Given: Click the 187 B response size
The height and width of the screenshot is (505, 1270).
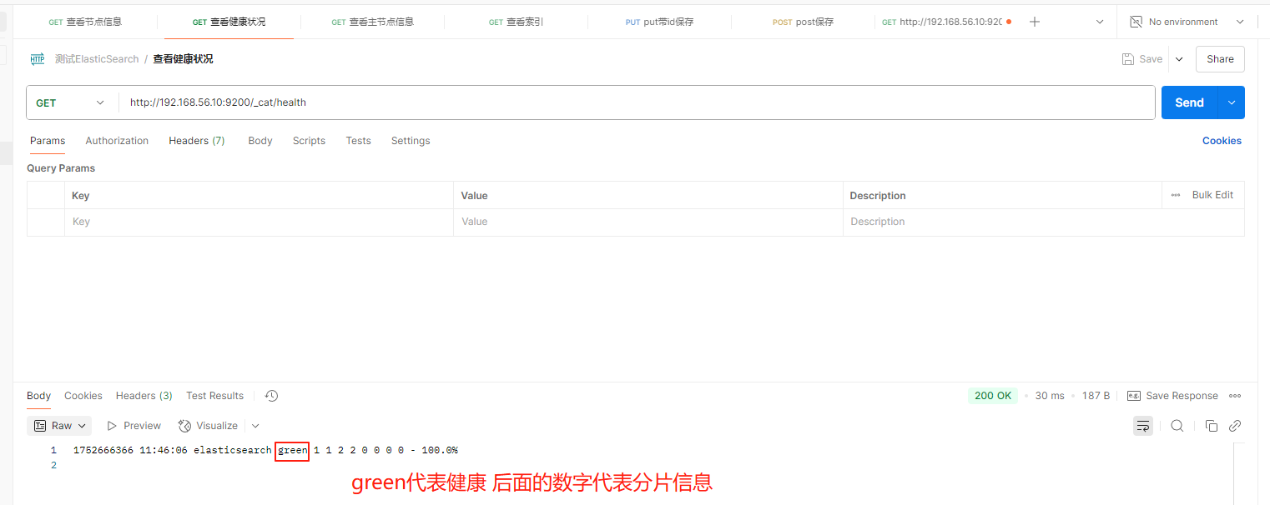Looking at the screenshot, I should (x=1096, y=396).
